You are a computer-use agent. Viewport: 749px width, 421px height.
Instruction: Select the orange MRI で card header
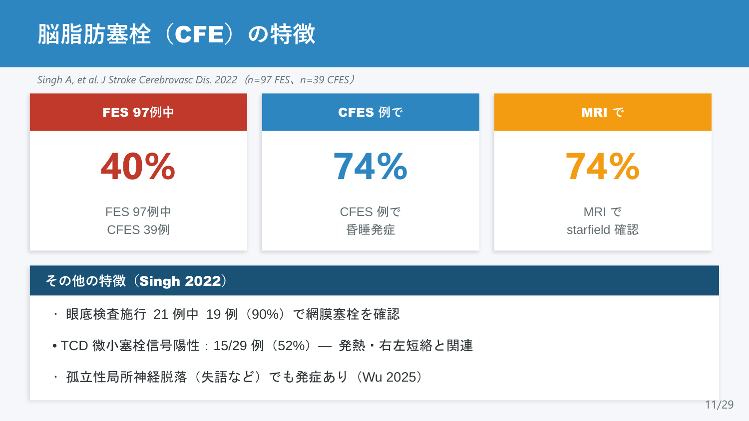(x=603, y=112)
